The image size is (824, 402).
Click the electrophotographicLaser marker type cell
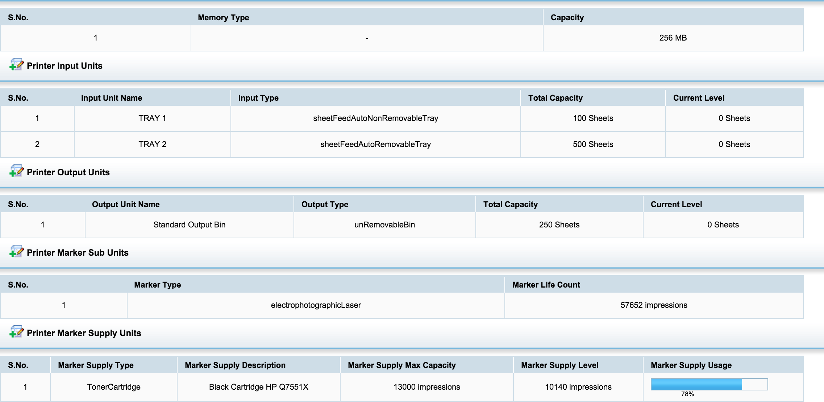click(316, 305)
